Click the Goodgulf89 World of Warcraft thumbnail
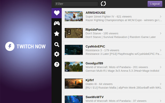This screenshot has height=103, width=165. pos(74,67)
